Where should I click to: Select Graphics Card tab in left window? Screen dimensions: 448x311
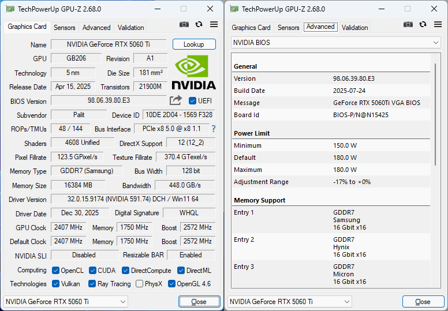point(27,27)
